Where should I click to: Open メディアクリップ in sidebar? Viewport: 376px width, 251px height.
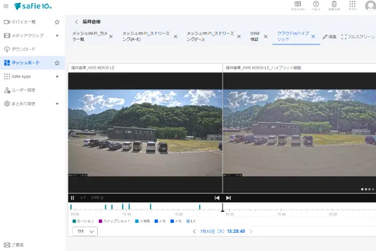(x=24, y=36)
